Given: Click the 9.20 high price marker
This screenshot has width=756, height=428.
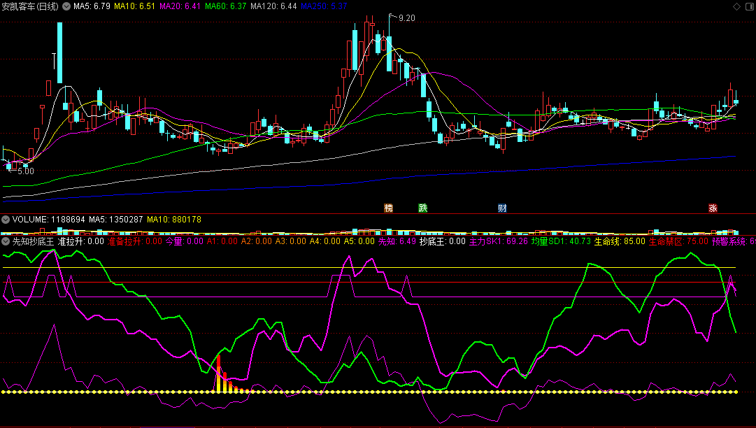Looking at the screenshot, I should [x=406, y=18].
